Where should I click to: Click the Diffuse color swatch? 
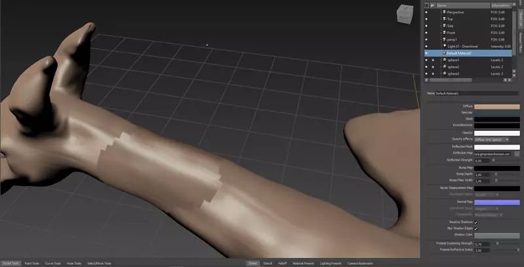(497, 106)
